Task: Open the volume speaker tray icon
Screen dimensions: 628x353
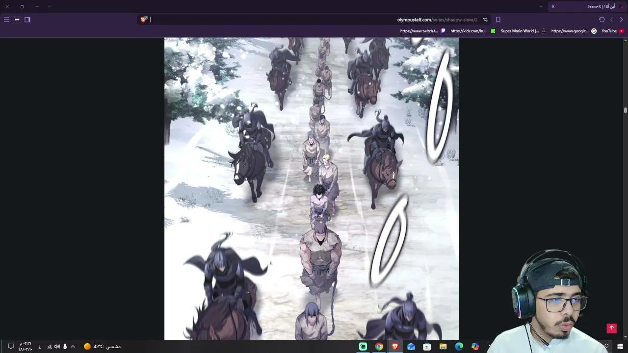Action: point(57,347)
